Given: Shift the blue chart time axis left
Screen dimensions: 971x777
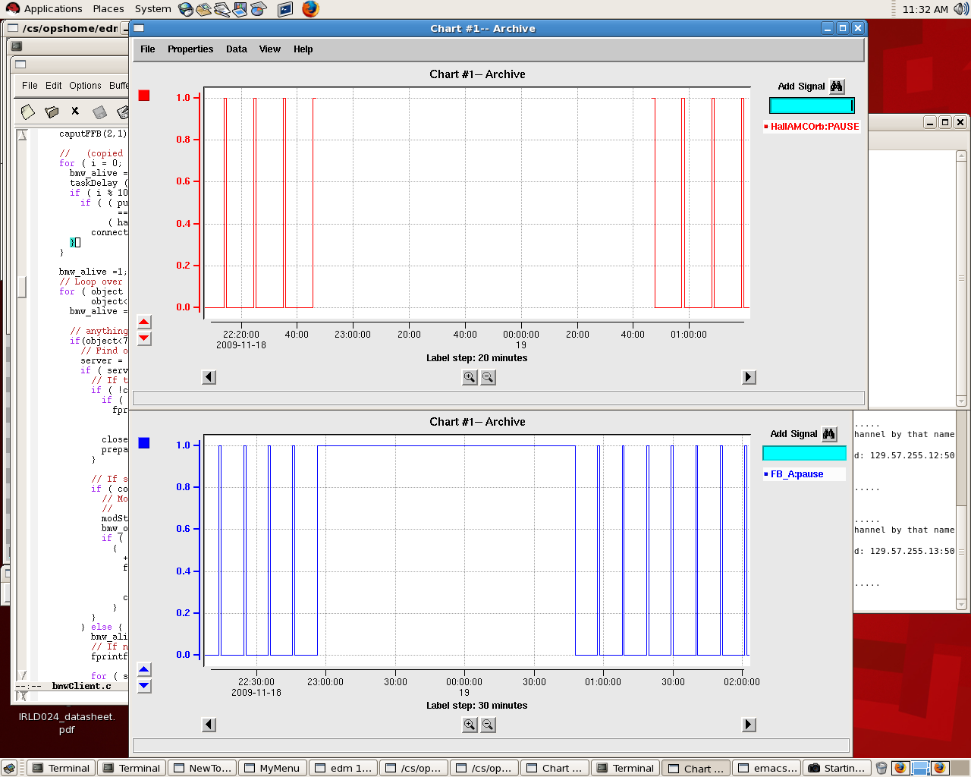Looking at the screenshot, I should (209, 725).
